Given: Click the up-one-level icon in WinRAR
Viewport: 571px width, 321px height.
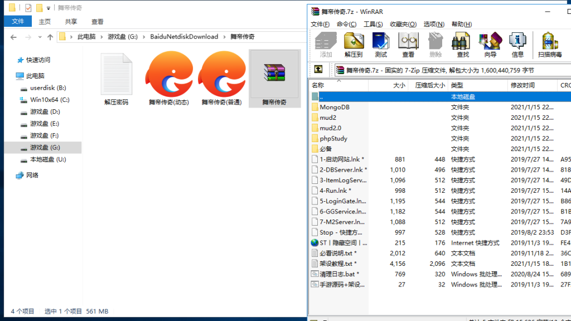Looking at the screenshot, I should [318, 70].
